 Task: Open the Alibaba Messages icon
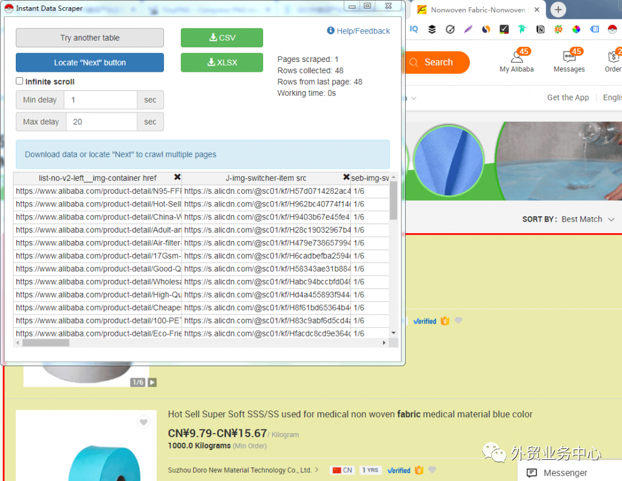tap(569, 57)
